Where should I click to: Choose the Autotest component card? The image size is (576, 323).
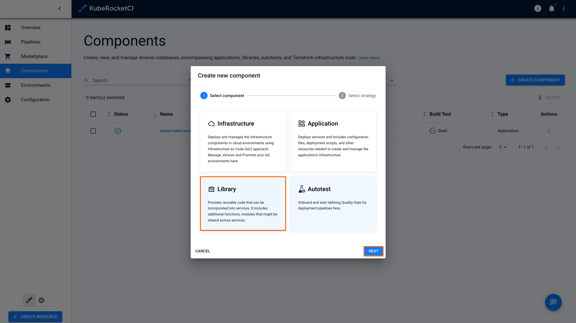(x=333, y=204)
